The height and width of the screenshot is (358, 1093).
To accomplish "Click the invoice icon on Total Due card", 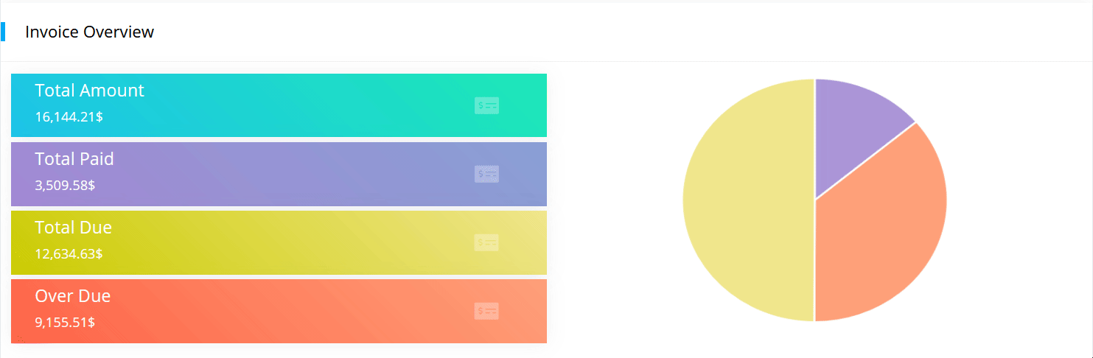I will (486, 242).
